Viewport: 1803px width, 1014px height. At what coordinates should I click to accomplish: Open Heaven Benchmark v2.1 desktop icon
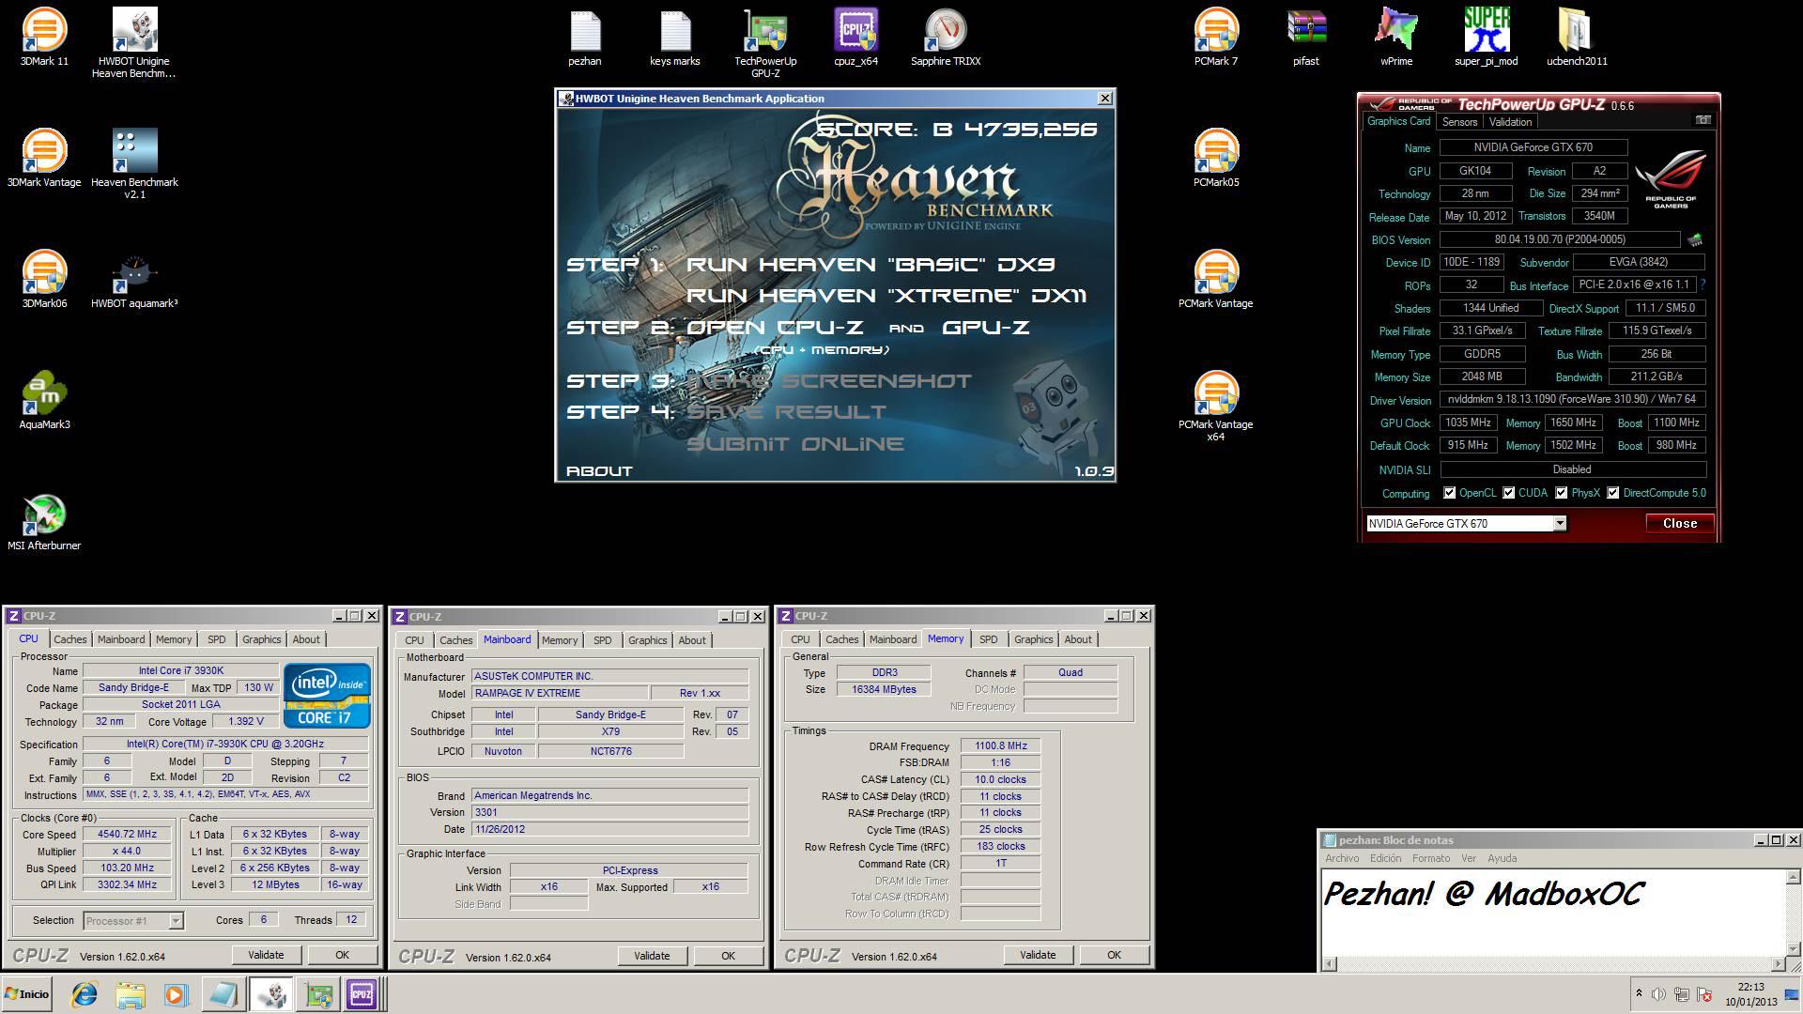(134, 164)
